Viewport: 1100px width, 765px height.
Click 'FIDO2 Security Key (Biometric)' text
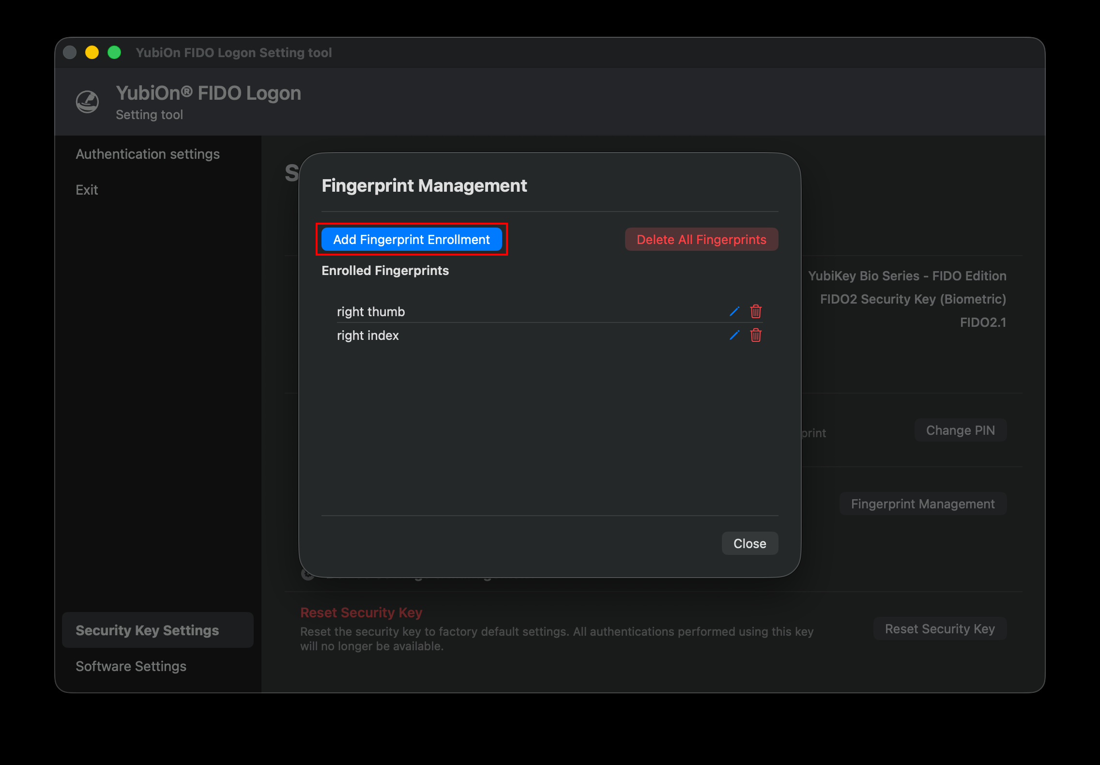click(x=913, y=299)
